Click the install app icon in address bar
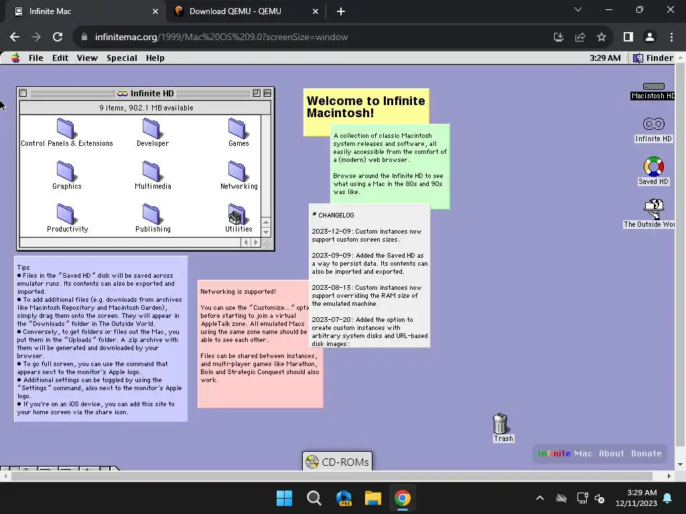The width and height of the screenshot is (686, 514). 559,37
